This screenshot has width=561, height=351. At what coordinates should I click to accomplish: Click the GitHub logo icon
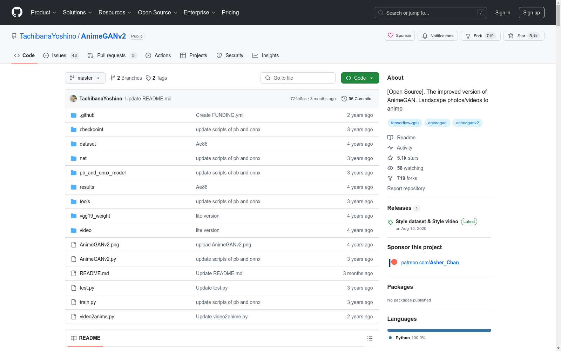click(x=17, y=12)
